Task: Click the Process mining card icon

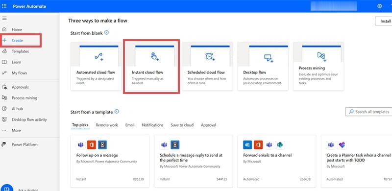Action: coord(322,57)
